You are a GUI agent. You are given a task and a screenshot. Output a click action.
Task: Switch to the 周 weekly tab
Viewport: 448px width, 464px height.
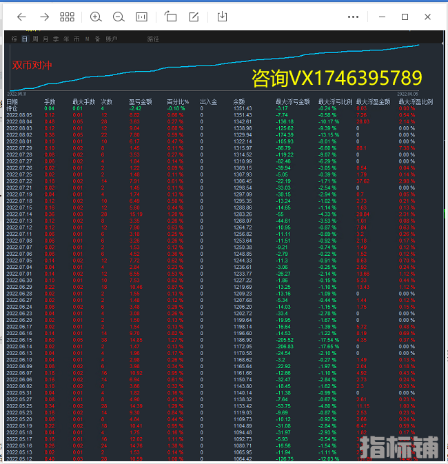35,39
